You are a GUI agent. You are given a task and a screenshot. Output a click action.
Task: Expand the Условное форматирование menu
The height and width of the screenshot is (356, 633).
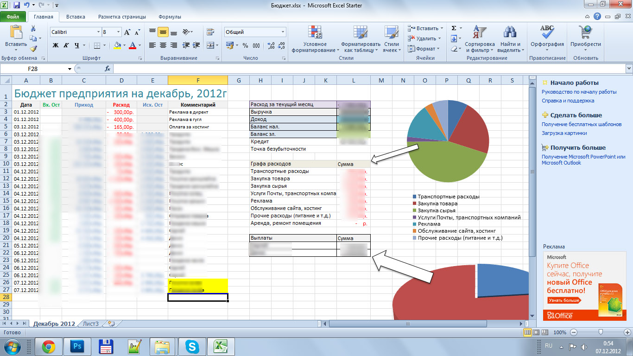click(x=315, y=38)
